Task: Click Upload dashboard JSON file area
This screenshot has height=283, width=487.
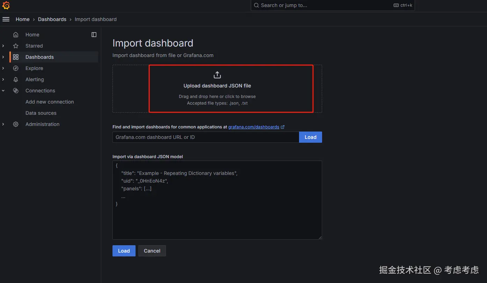Action: pyautogui.click(x=217, y=89)
